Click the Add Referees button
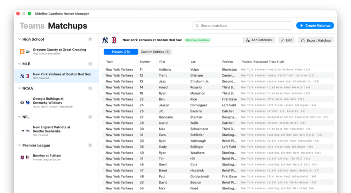 click(259, 40)
